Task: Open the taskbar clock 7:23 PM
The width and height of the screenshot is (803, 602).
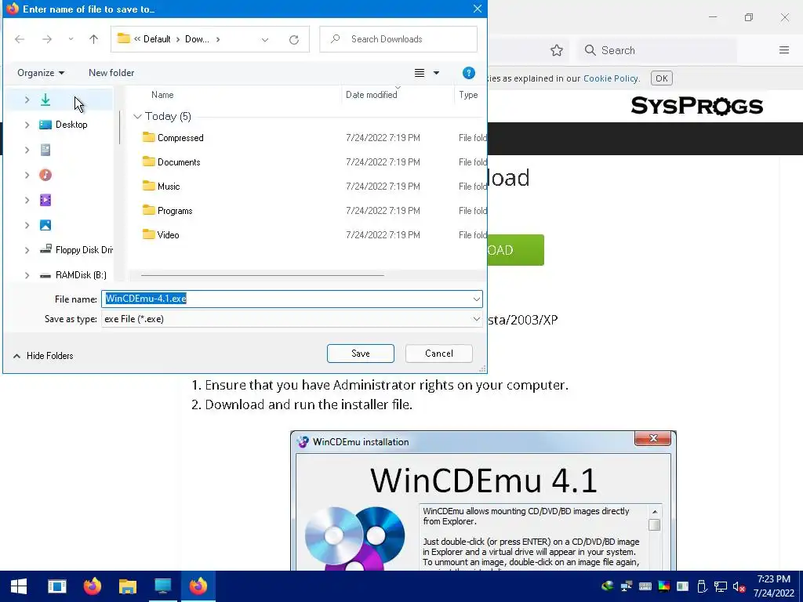Action: pos(774,586)
